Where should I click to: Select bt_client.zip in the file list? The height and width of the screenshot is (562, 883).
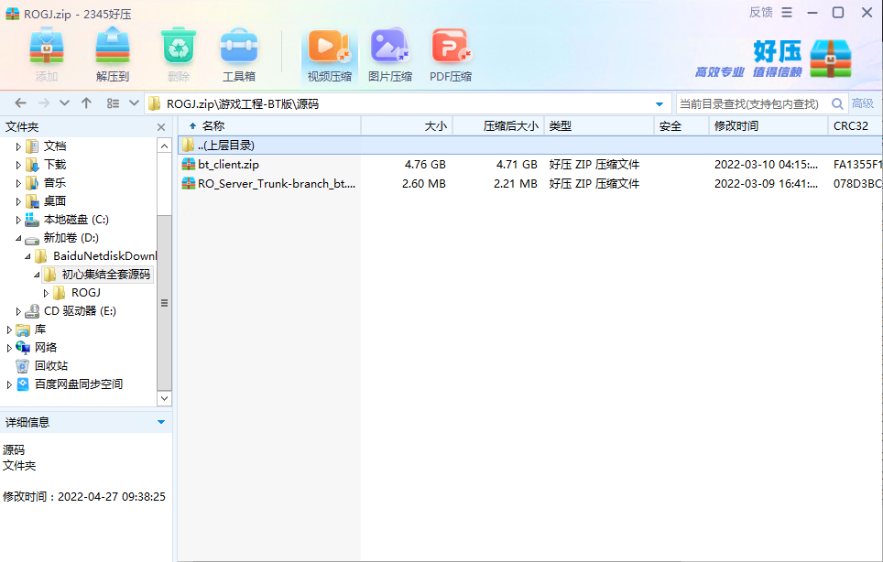click(x=229, y=165)
